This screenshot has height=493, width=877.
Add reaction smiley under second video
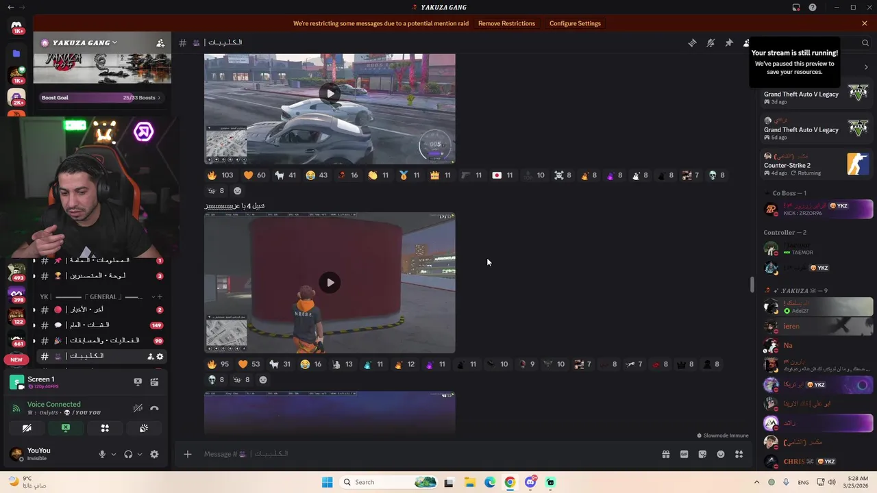[x=263, y=379]
